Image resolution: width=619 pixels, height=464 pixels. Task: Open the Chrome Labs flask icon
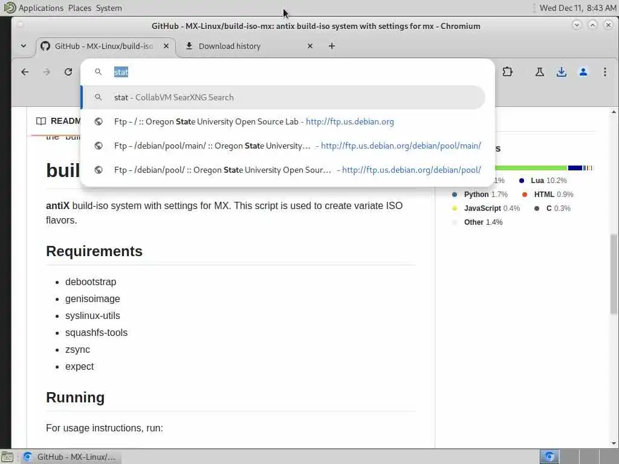click(540, 72)
